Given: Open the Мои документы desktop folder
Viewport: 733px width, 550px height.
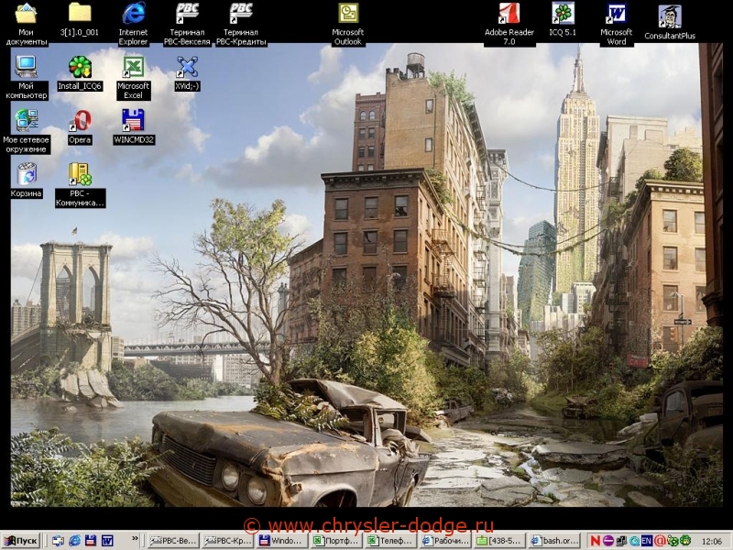Looking at the screenshot, I should click(x=27, y=25).
